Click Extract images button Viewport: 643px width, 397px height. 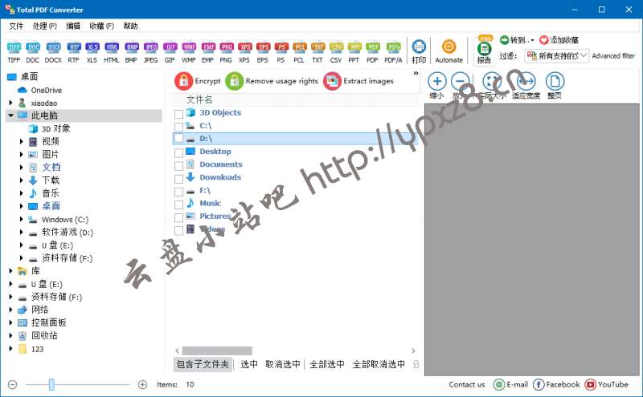(x=358, y=81)
